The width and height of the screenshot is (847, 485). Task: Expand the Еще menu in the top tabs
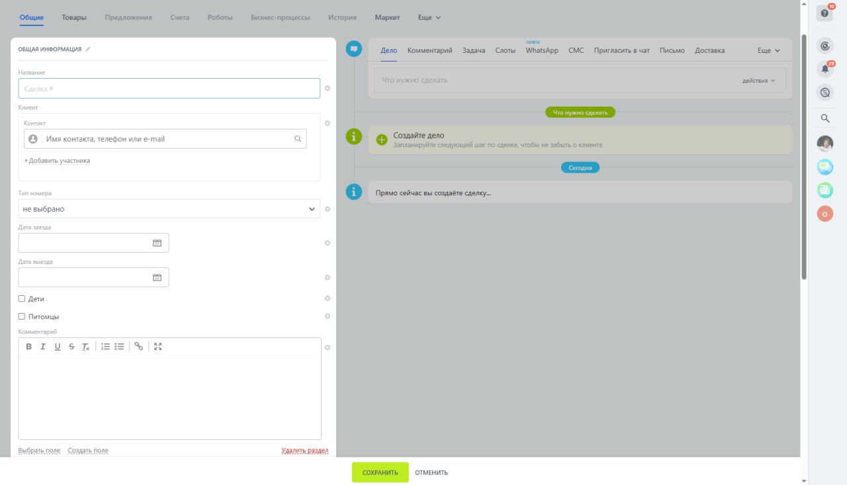(429, 17)
